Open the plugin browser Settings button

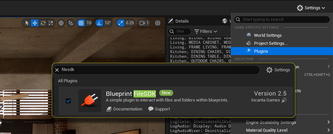(278, 70)
